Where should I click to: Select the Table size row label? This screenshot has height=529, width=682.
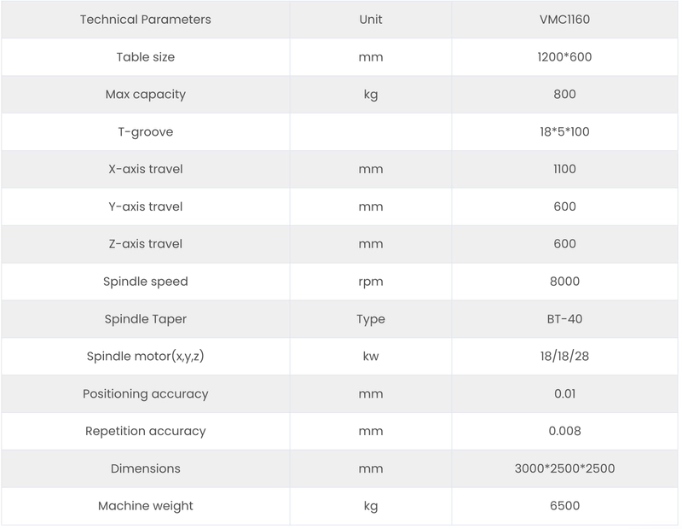(x=145, y=57)
